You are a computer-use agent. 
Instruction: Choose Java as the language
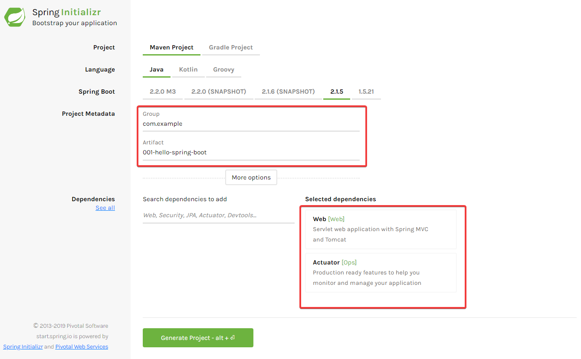coord(157,70)
